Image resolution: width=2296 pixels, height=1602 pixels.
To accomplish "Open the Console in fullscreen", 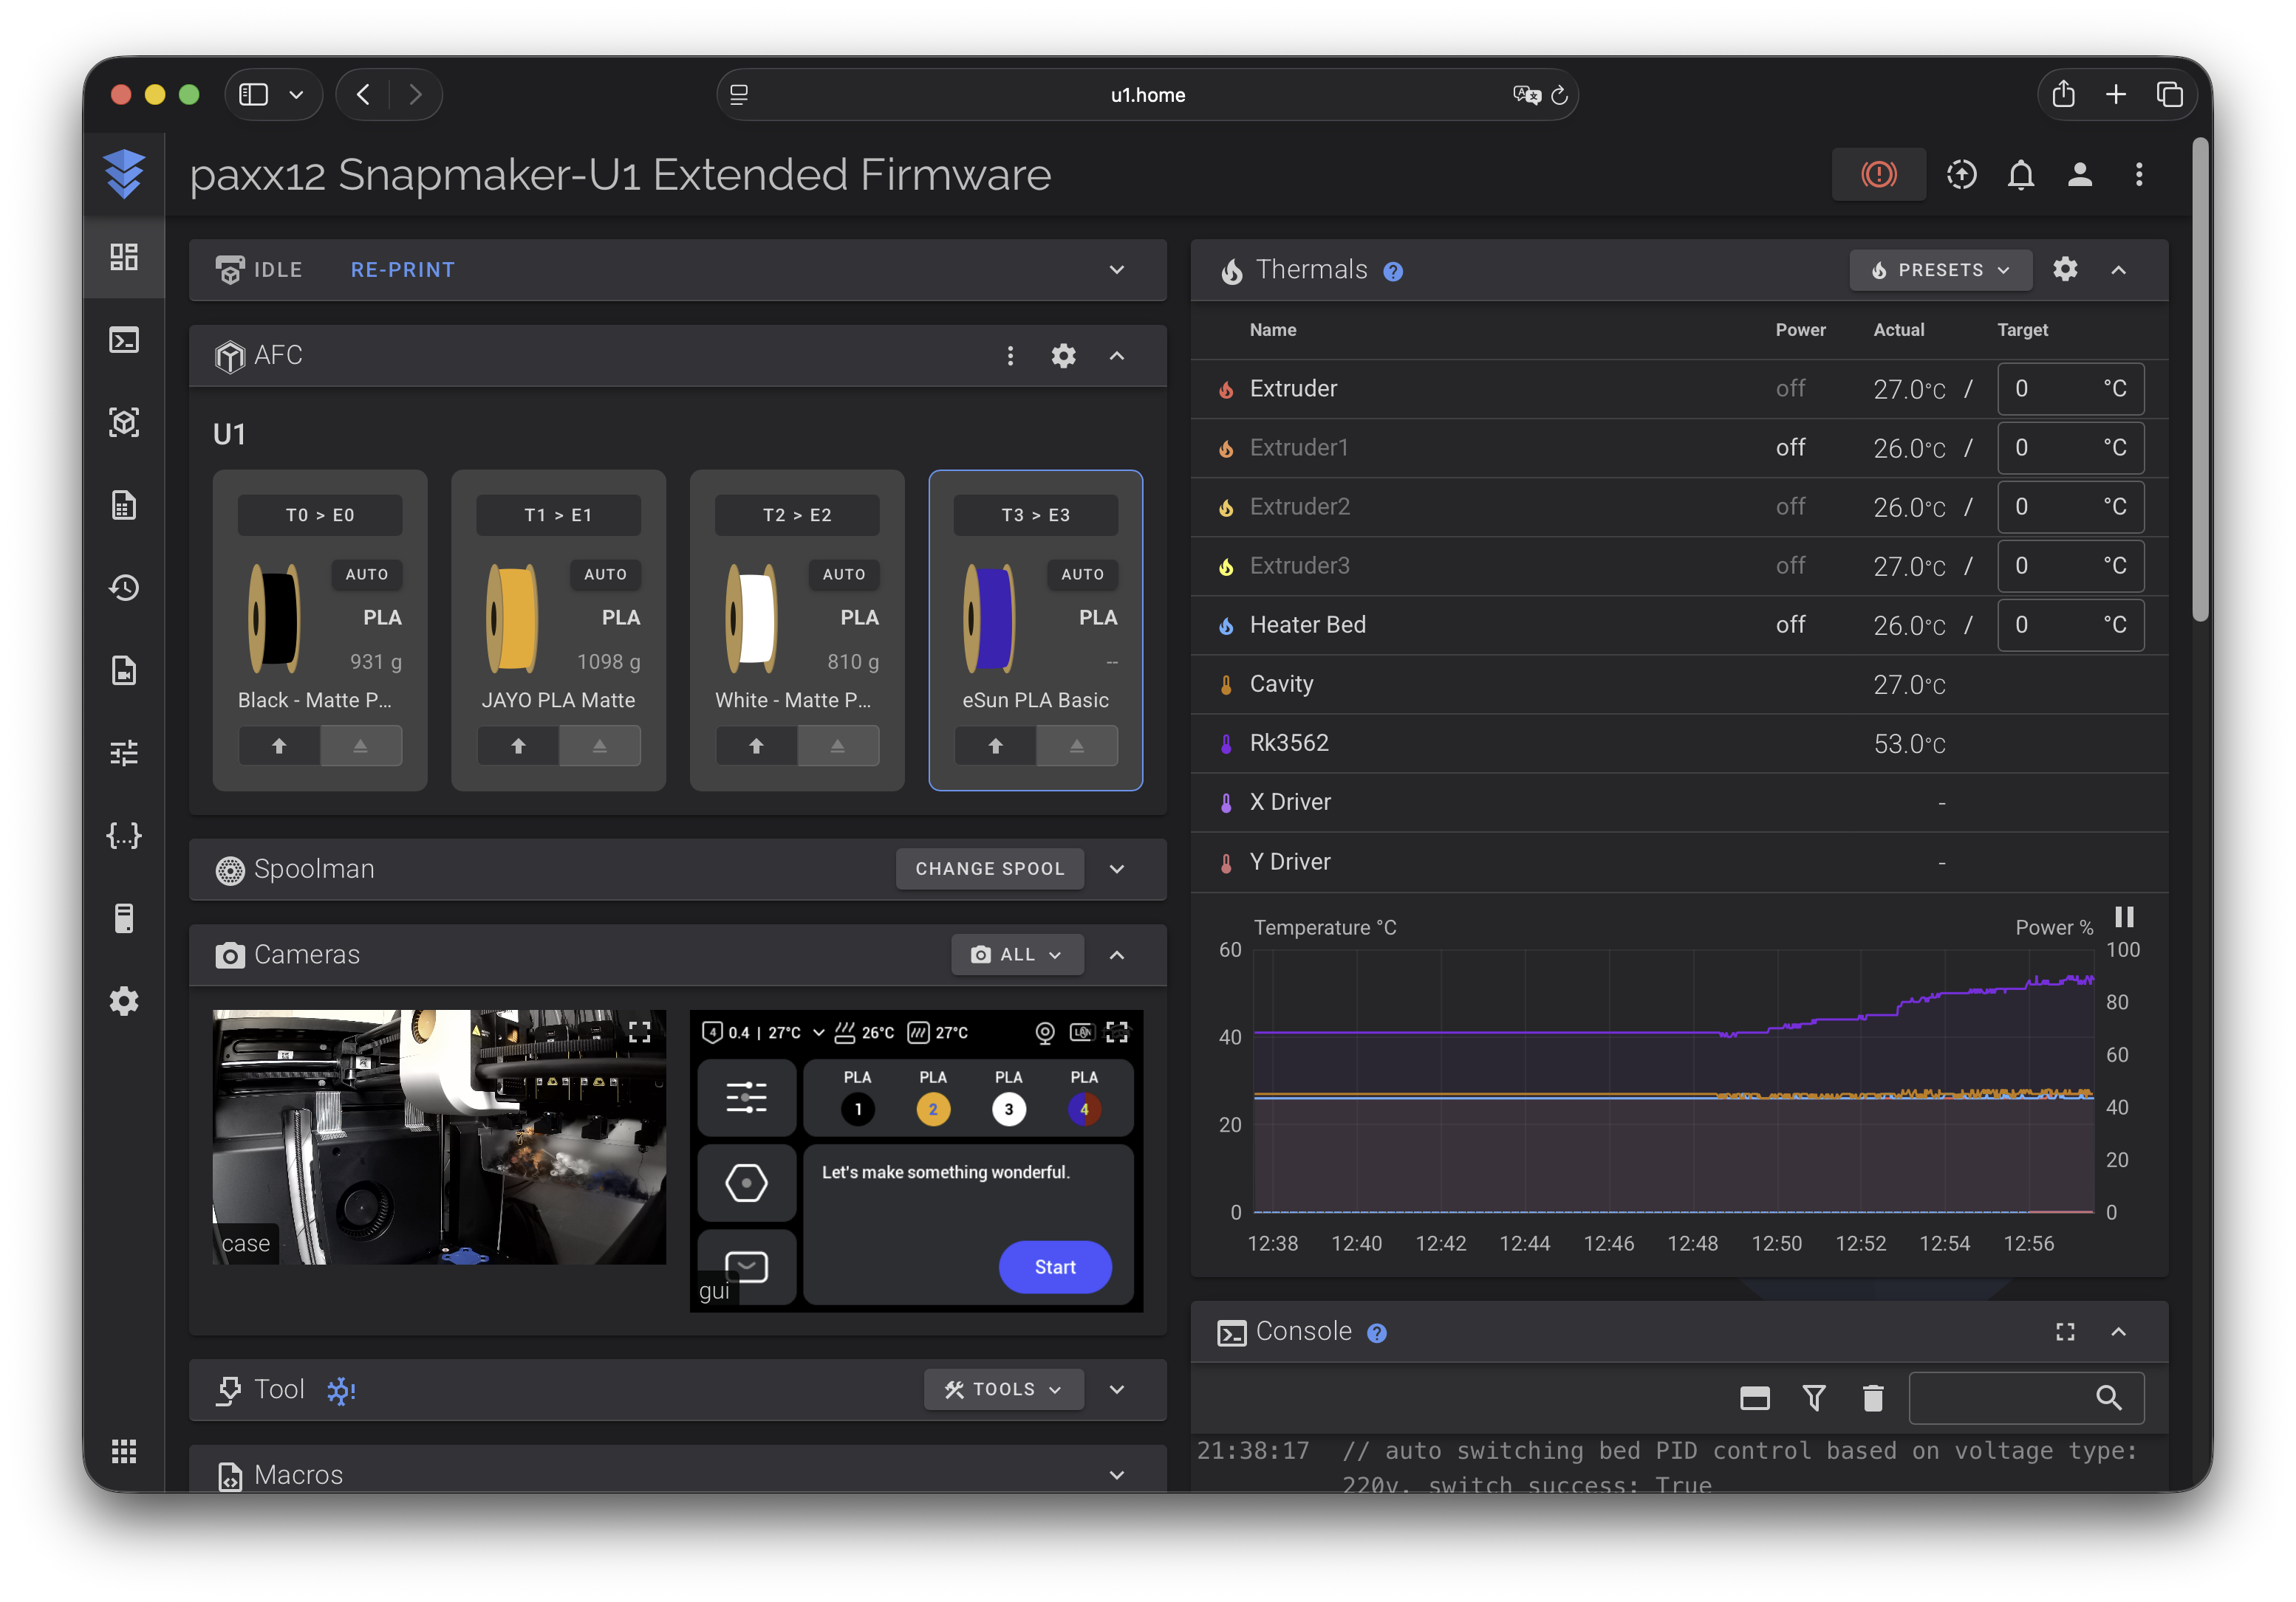I will [2065, 1332].
